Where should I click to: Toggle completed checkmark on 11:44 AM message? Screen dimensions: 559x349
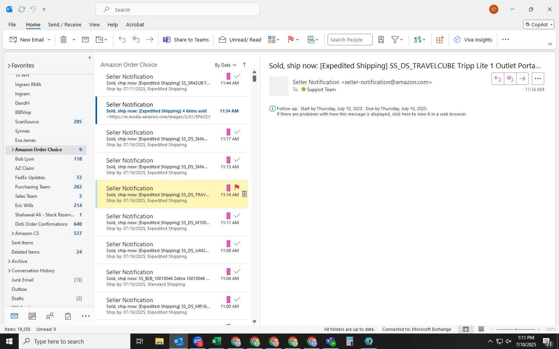click(237, 76)
